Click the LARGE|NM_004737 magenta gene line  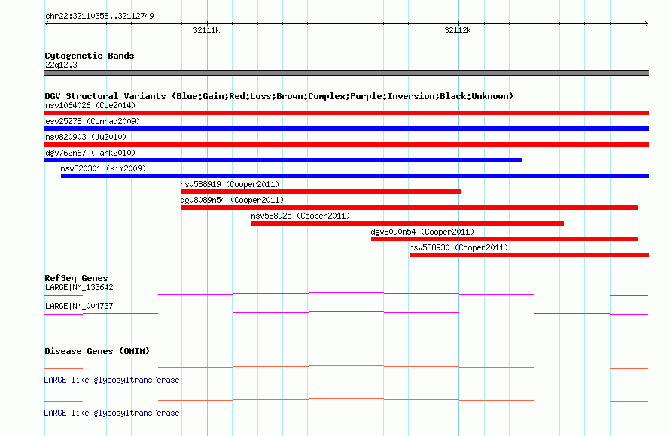tap(346, 313)
